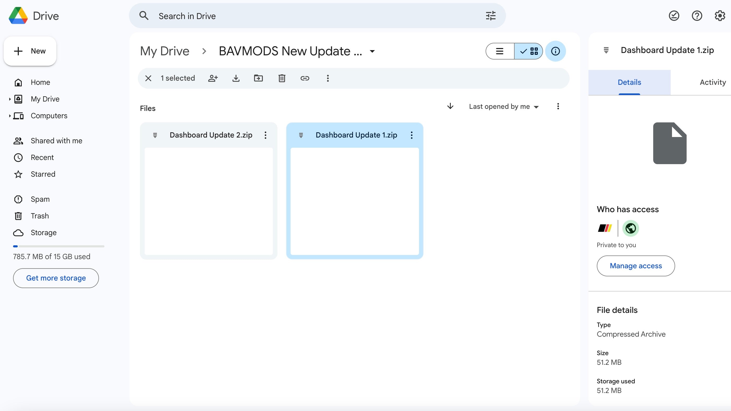Copy link for the selected file

[304, 78]
